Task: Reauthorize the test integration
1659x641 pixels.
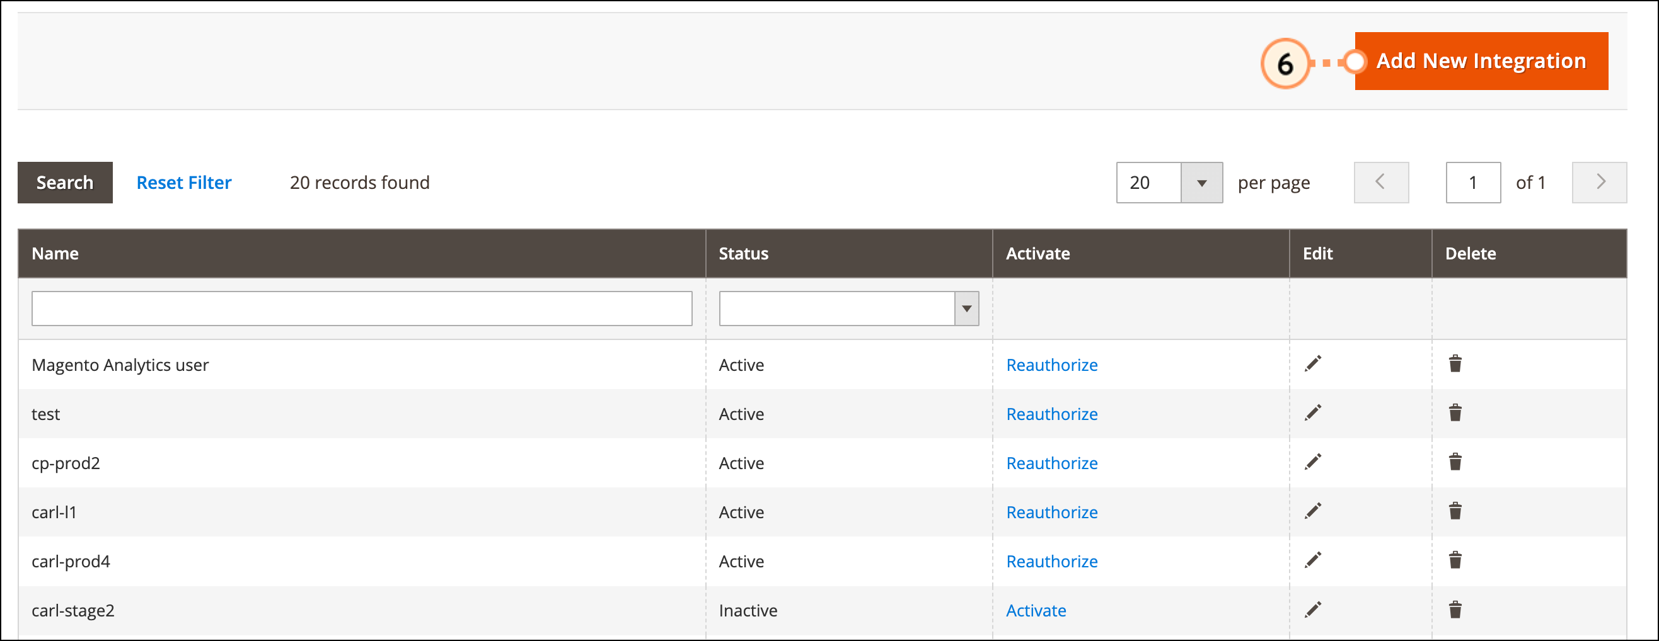Action: (1051, 414)
